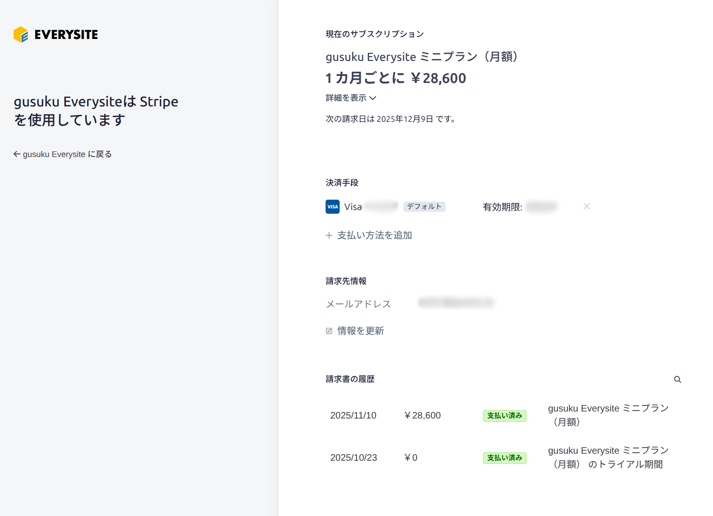This screenshot has height=516, width=713.
Task: Click the '決済手段' heading
Action: click(342, 183)
